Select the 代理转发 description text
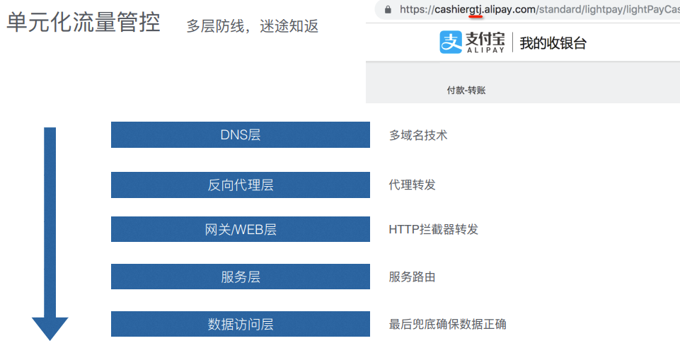 412,185
